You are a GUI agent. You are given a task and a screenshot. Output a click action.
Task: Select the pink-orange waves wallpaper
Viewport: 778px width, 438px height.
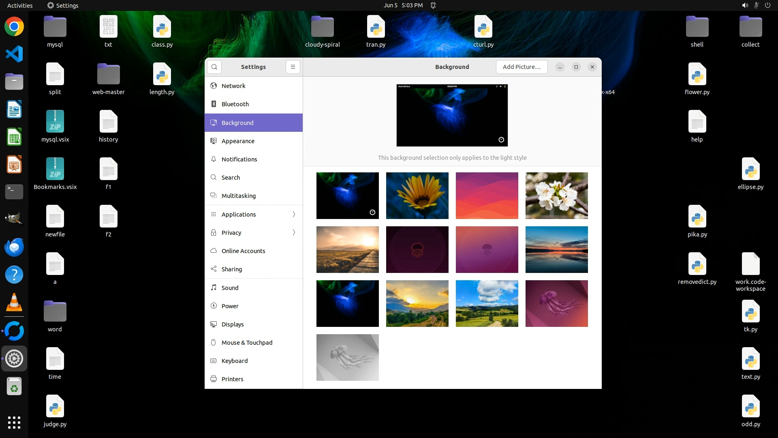[x=487, y=195]
